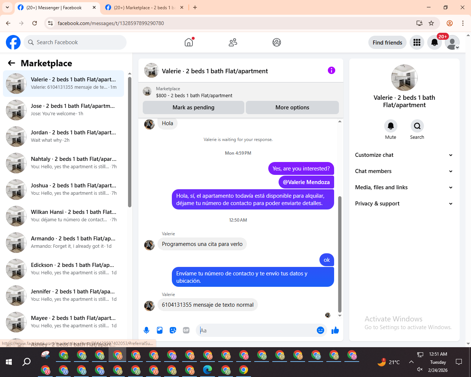Click @Valerie Mendoza mention
The height and width of the screenshot is (377, 471).
coord(306,182)
